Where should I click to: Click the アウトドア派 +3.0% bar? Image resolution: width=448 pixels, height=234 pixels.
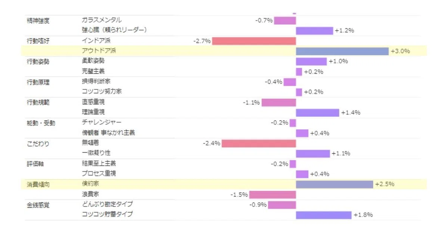[342, 51]
